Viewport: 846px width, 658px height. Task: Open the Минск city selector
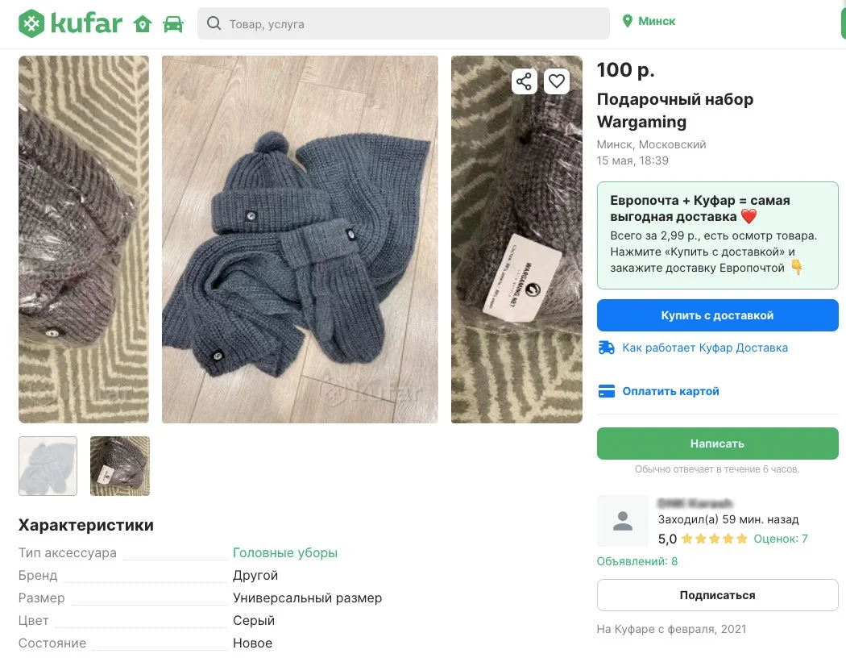click(x=656, y=22)
